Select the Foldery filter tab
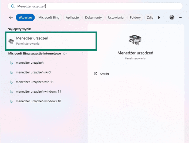This screenshot has width=189, height=143. point(135,17)
